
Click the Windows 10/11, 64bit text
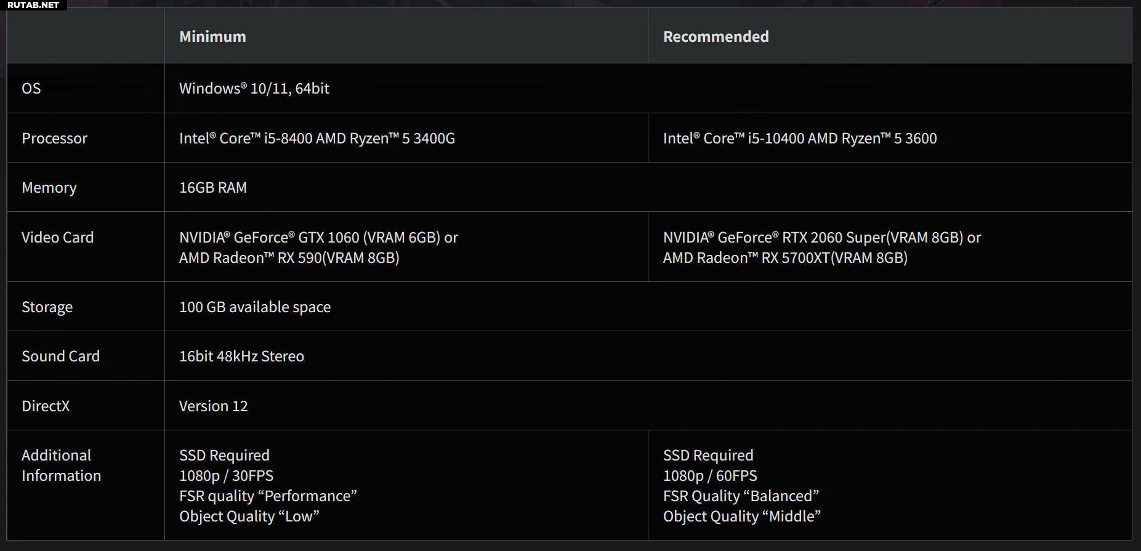point(254,89)
